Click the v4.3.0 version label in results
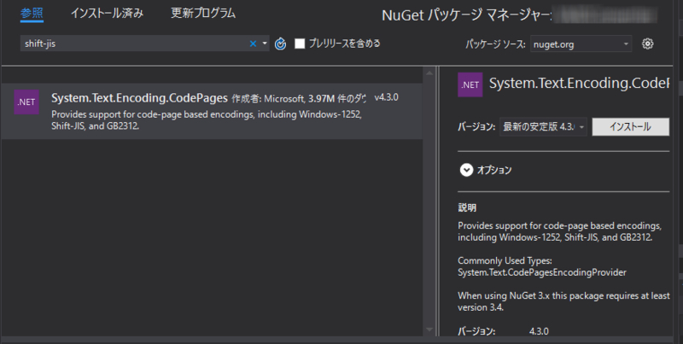Screen dimensions: 683x344 (x=387, y=97)
